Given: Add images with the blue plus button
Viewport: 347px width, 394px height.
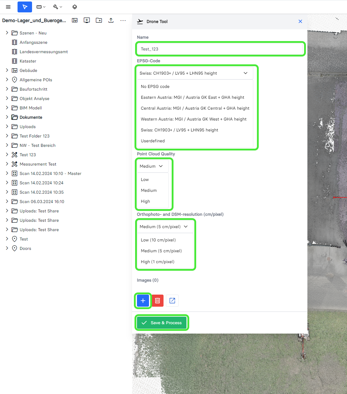Looking at the screenshot, I should (x=143, y=301).
